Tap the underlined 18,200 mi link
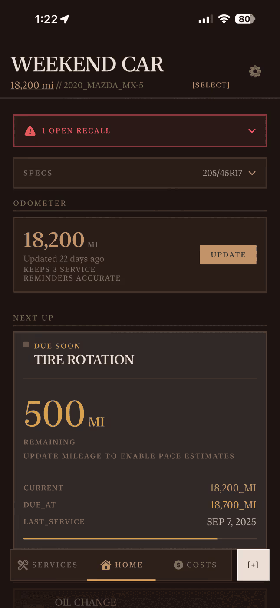This screenshot has width=280, height=608. point(32,85)
